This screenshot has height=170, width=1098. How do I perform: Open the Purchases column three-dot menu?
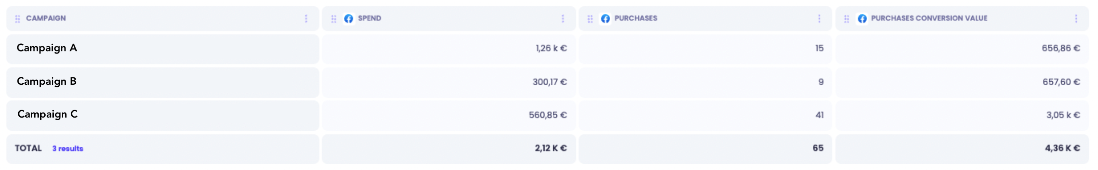pyautogui.click(x=819, y=19)
